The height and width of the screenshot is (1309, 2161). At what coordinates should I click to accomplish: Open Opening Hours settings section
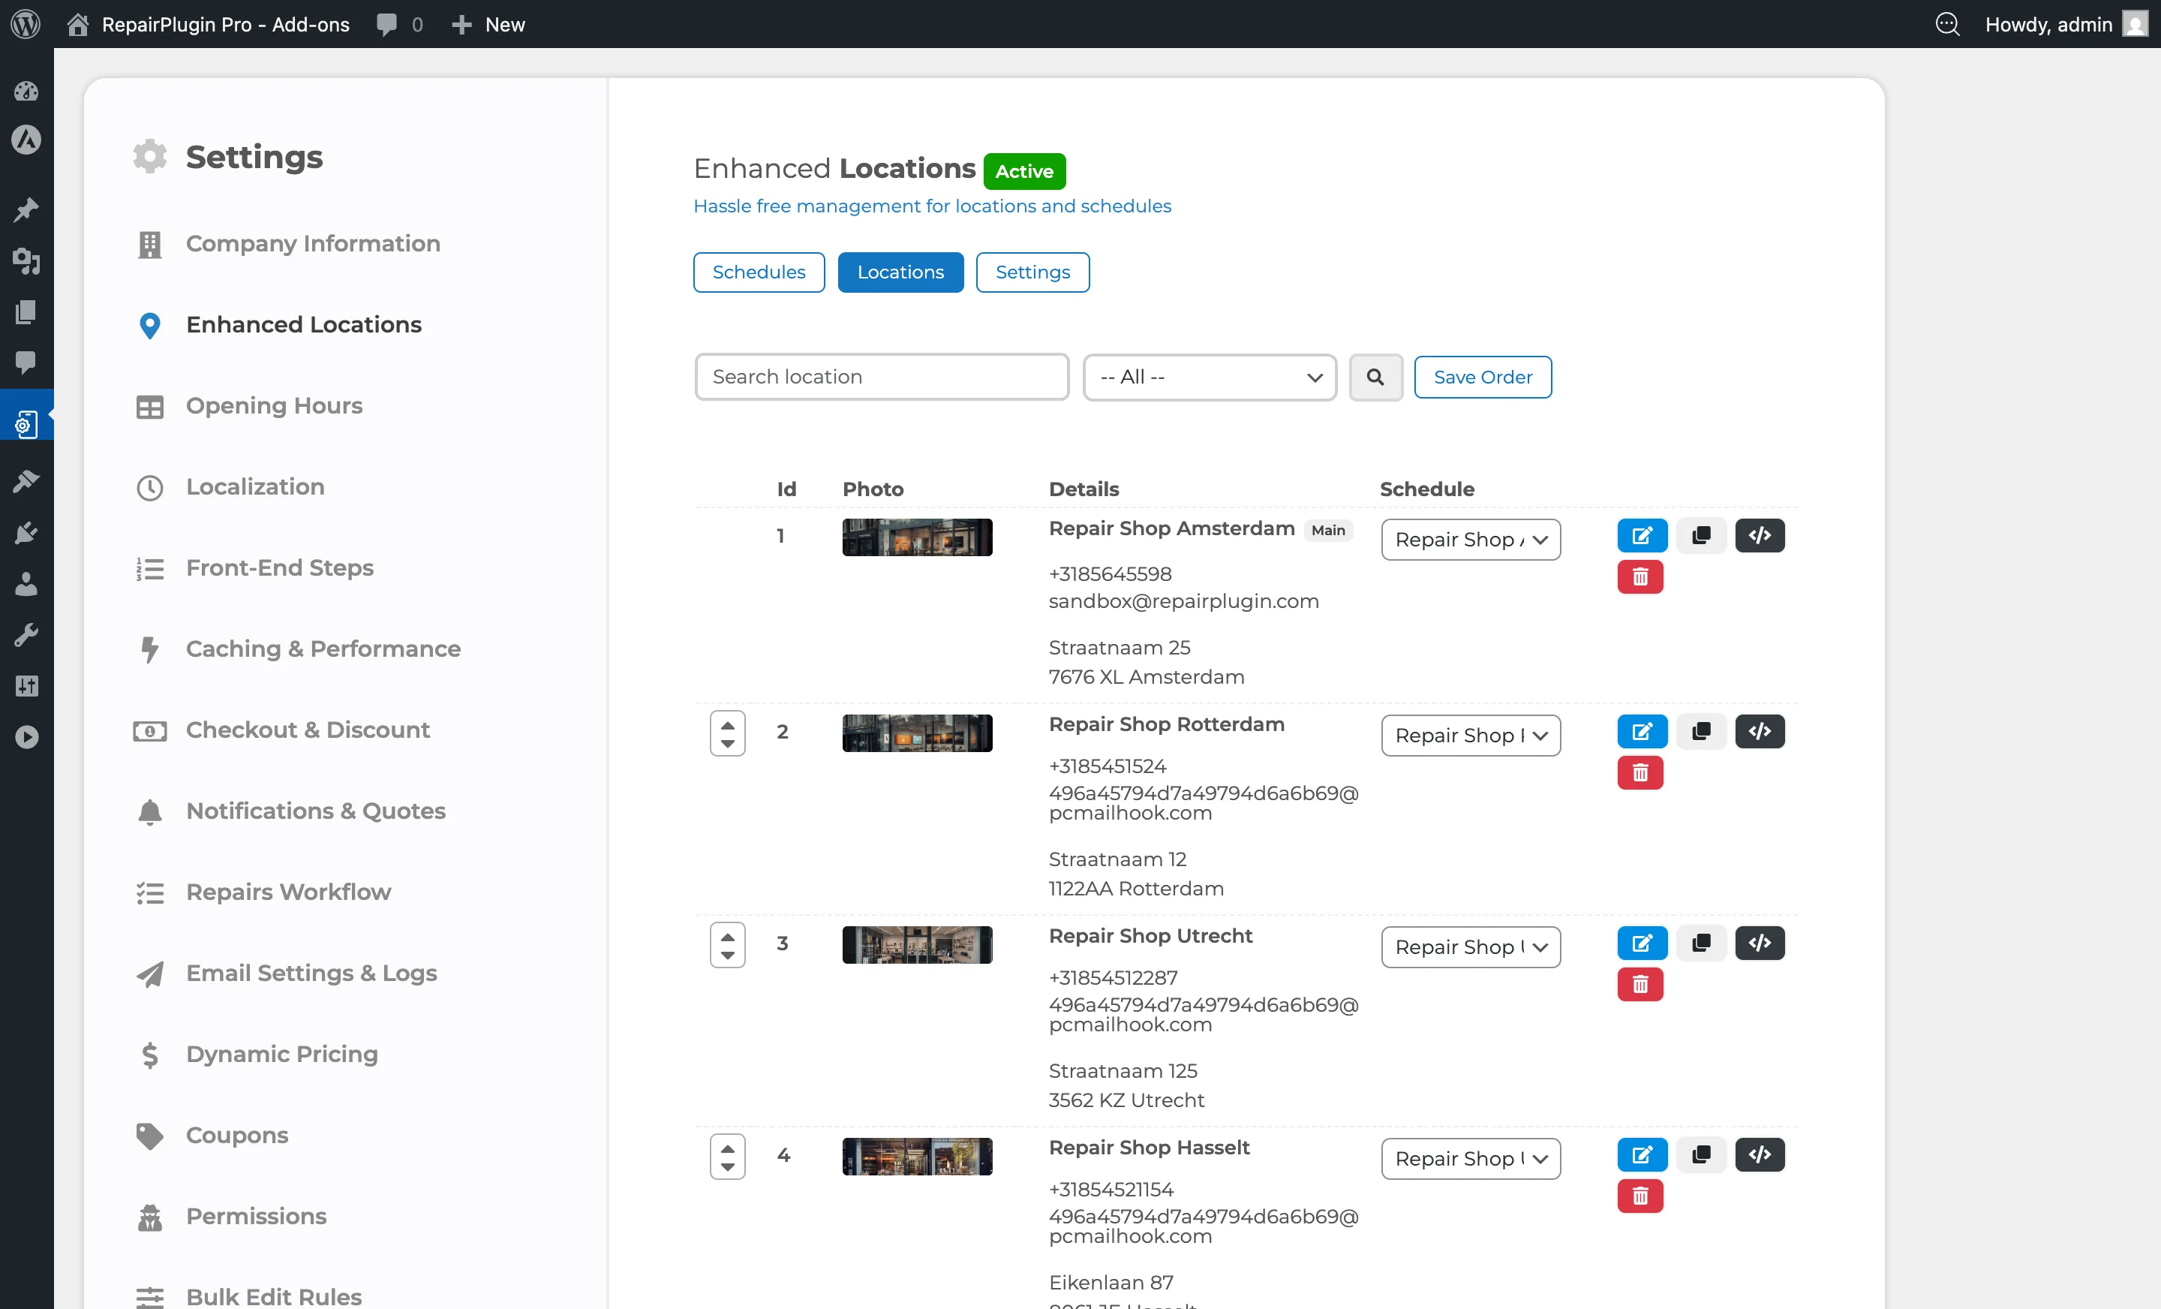pos(274,405)
